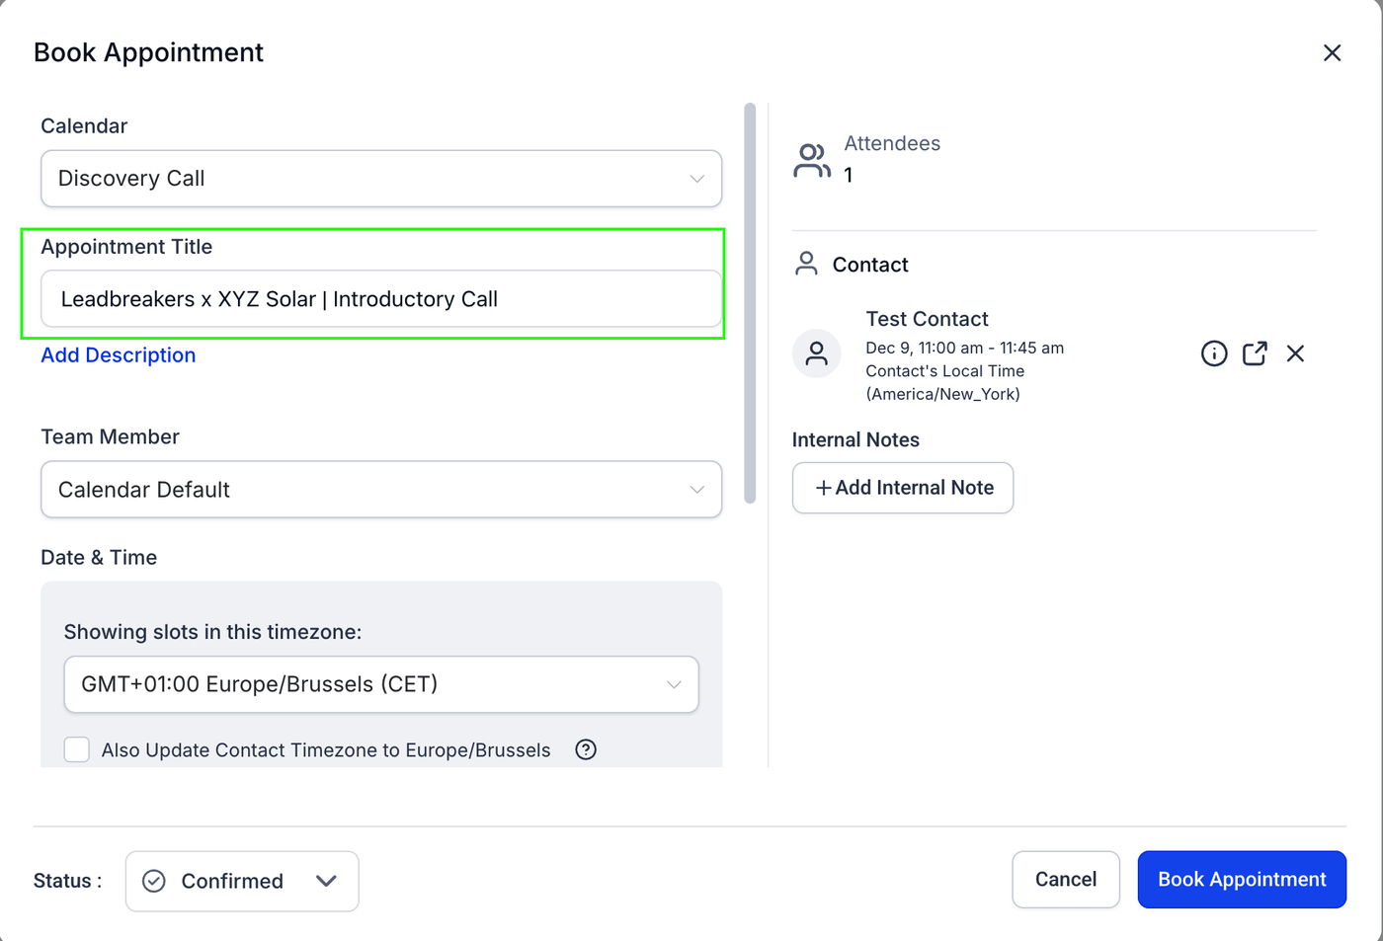
Task: Click the timezone help question mark icon
Action: point(586,749)
